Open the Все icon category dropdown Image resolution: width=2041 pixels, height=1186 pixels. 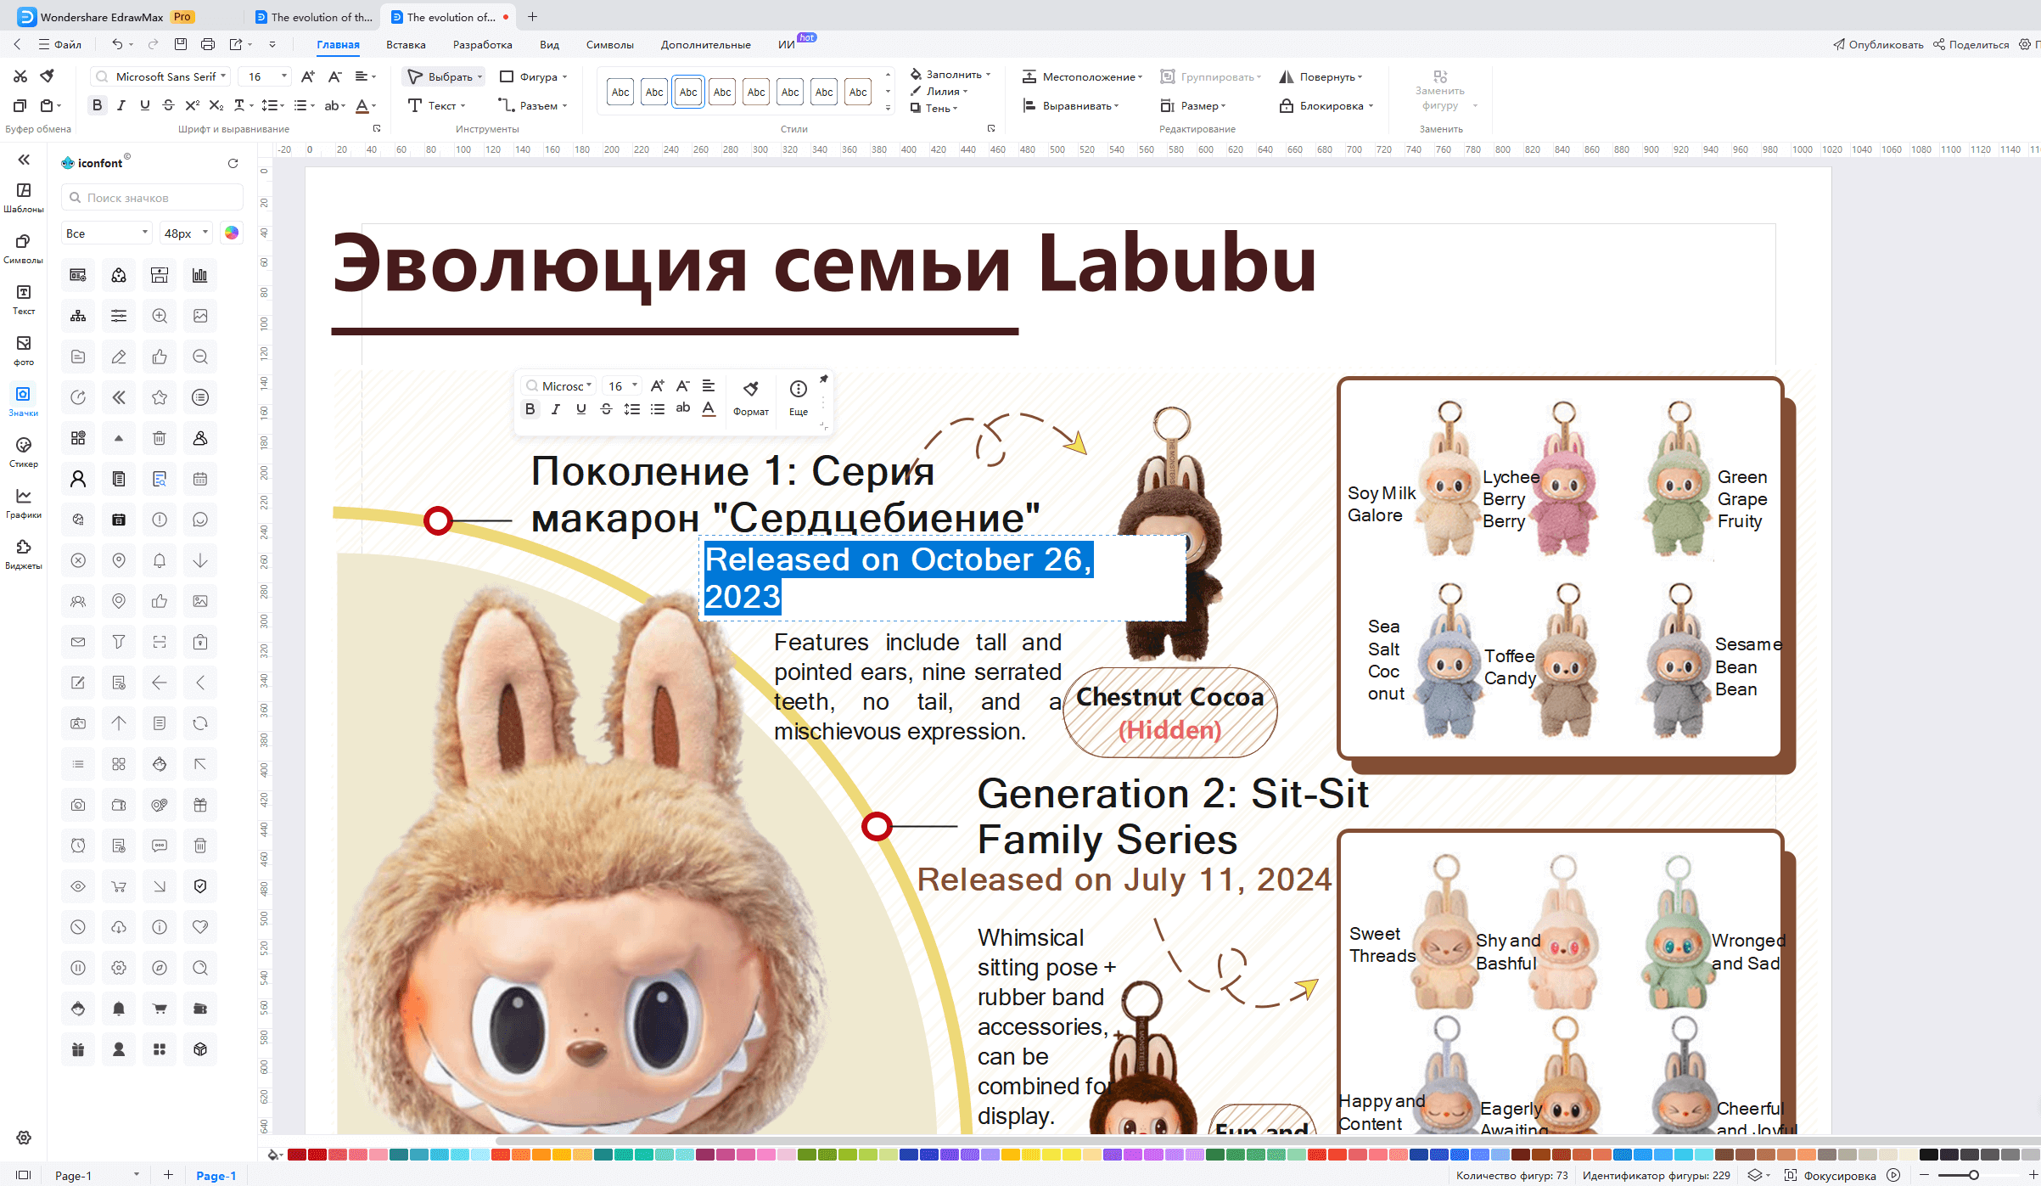click(x=107, y=233)
